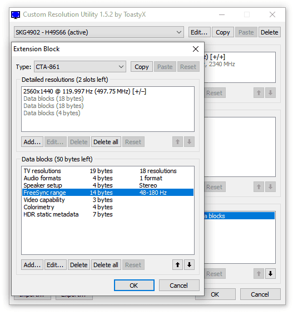Click middle Reset button in main window
The width and height of the screenshot is (293, 315).
pyautogui.click(x=215, y=187)
